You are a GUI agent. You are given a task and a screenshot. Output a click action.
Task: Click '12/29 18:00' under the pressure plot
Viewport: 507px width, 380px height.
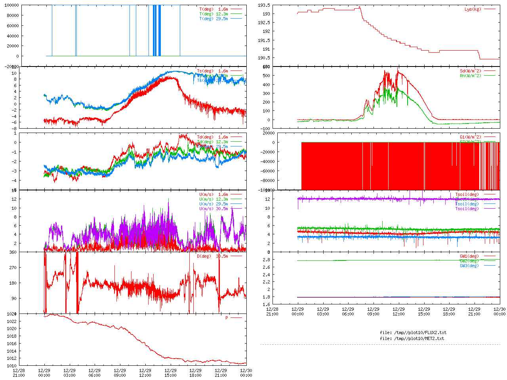pyautogui.click(x=195, y=373)
